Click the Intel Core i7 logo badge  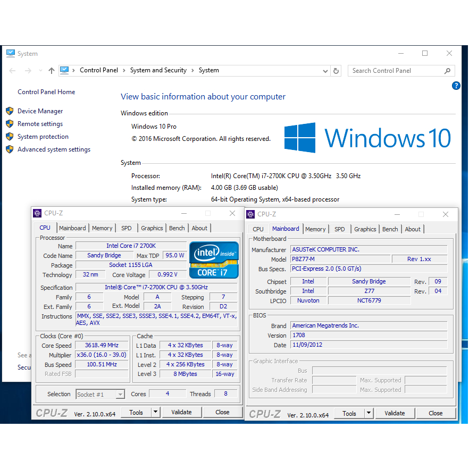coord(214,260)
